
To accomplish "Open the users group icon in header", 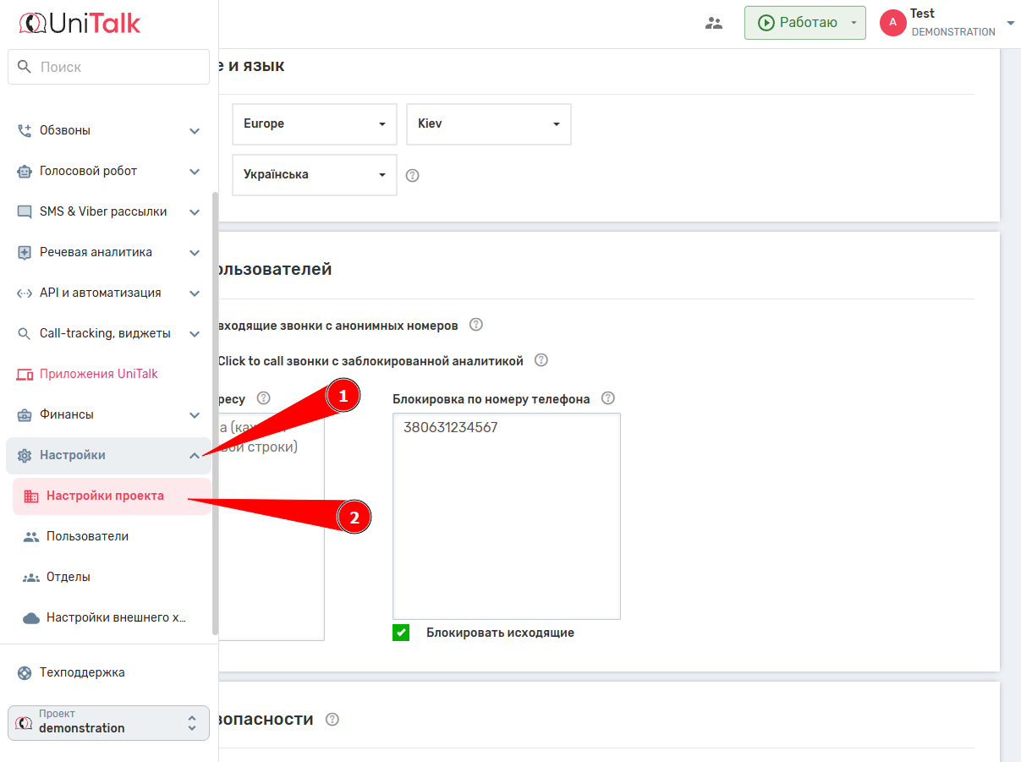I will [x=714, y=24].
